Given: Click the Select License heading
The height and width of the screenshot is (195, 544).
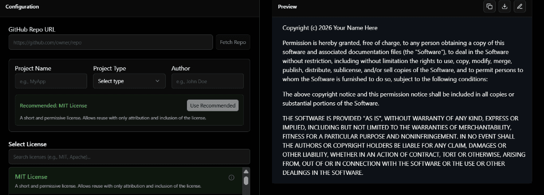Looking at the screenshot, I should click(28, 144).
